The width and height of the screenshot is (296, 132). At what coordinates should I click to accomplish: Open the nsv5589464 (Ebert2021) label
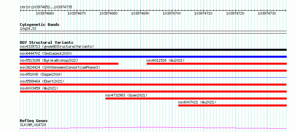tap(42, 81)
